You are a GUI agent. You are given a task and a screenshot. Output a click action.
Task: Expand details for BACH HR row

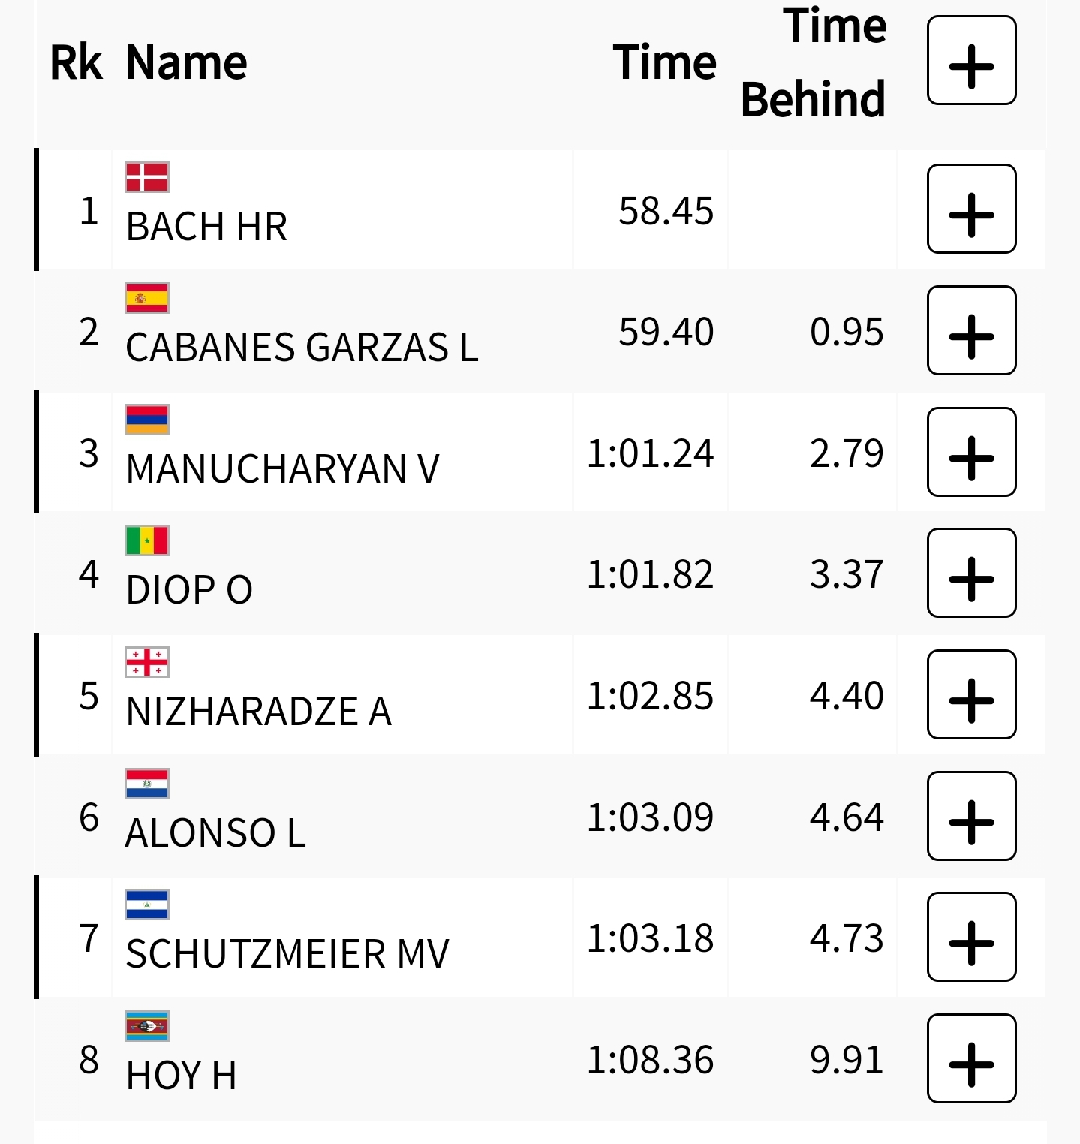point(971,209)
